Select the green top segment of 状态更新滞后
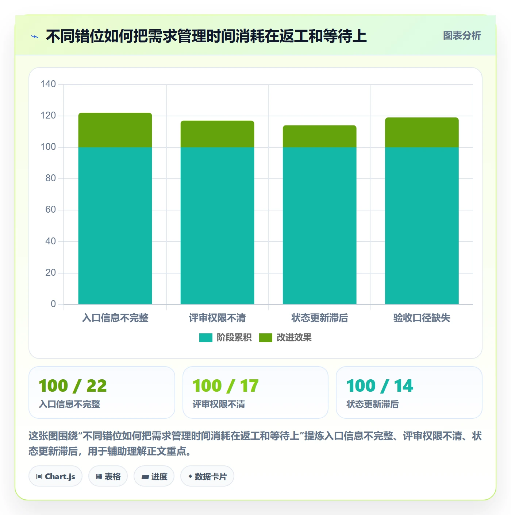 click(x=319, y=136)
